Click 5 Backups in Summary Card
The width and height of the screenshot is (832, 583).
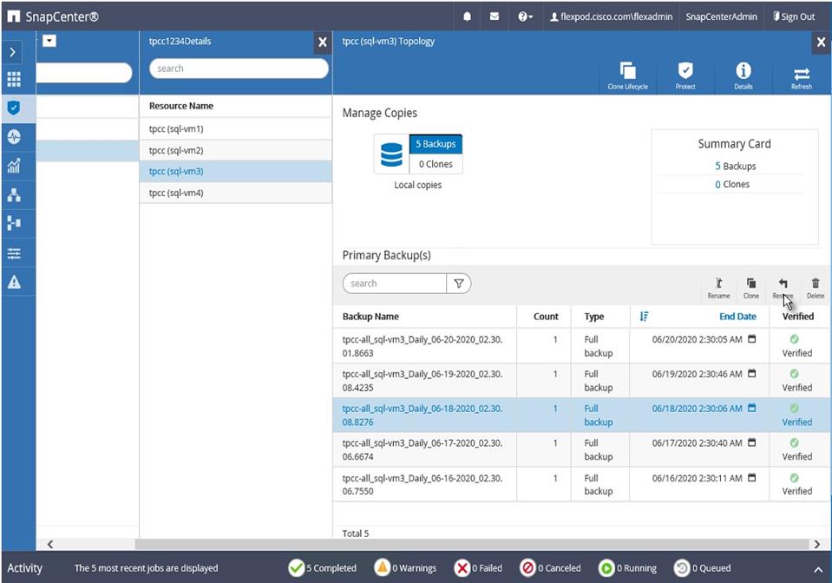pos(735,166)
